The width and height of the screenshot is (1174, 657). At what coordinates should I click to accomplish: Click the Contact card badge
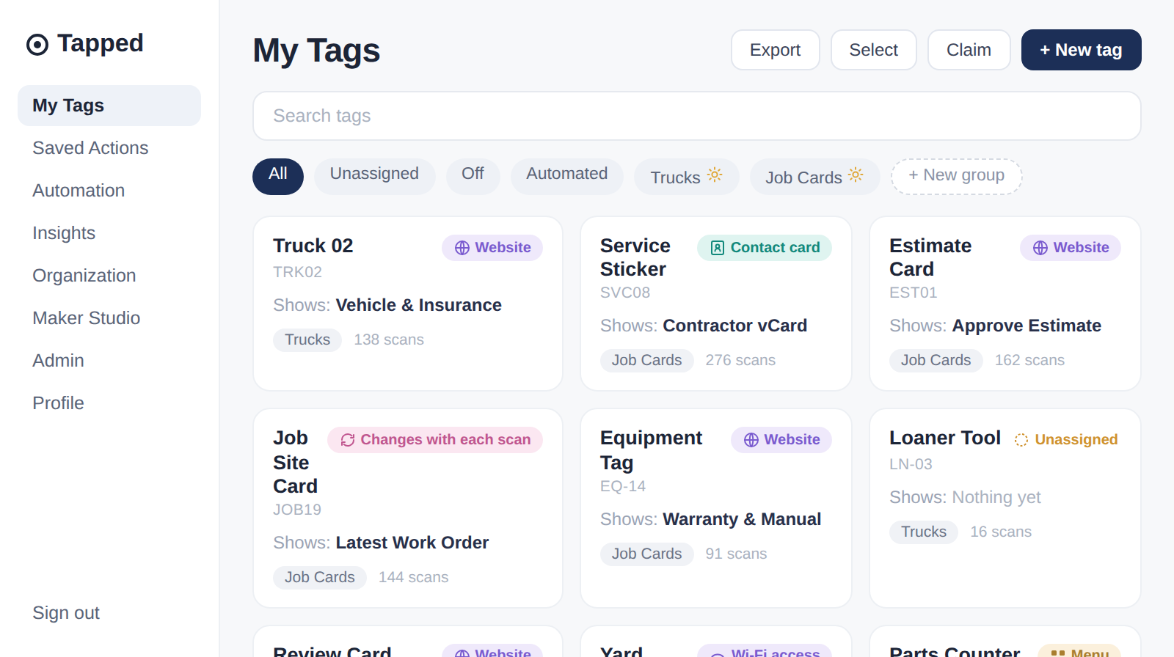click(x=765, y=248)
